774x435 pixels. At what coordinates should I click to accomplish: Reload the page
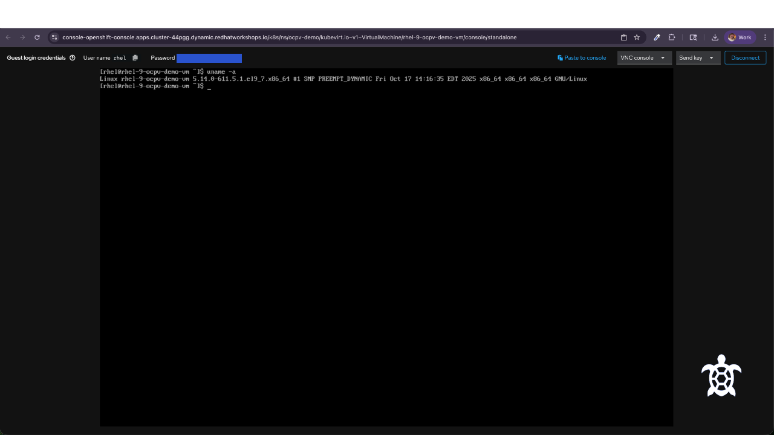(37, 37)
